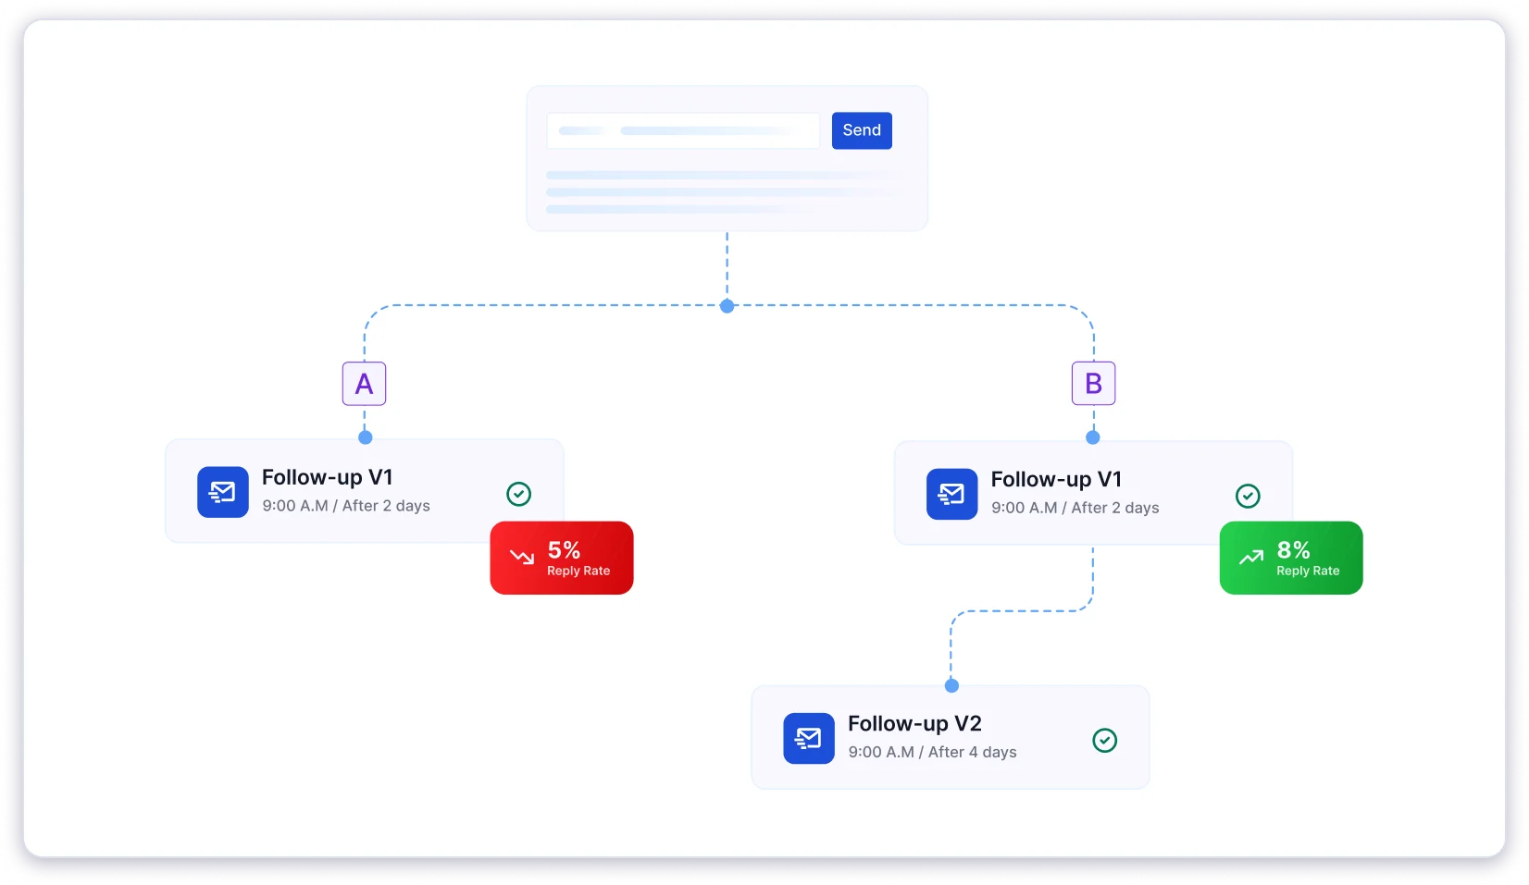Image resolution: width=1529 pixels, height=885 pixels.
Task: Click the upward trend arrow in green badge
Action: click(x=1250, y=558)
